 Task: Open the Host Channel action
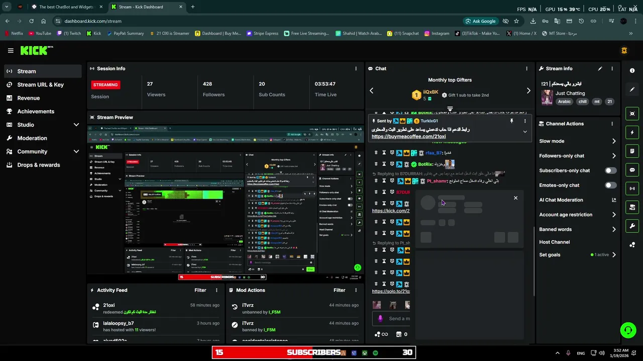(x=554, y=242)
